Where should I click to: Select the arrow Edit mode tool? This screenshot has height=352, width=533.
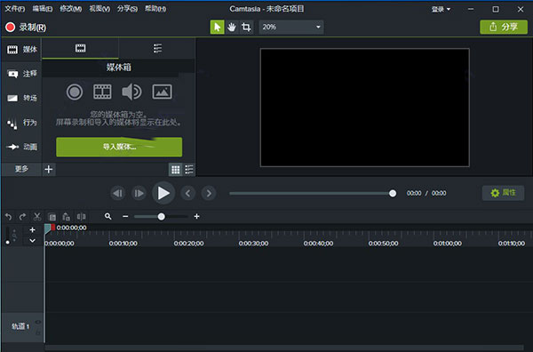[x=218, y=27]
